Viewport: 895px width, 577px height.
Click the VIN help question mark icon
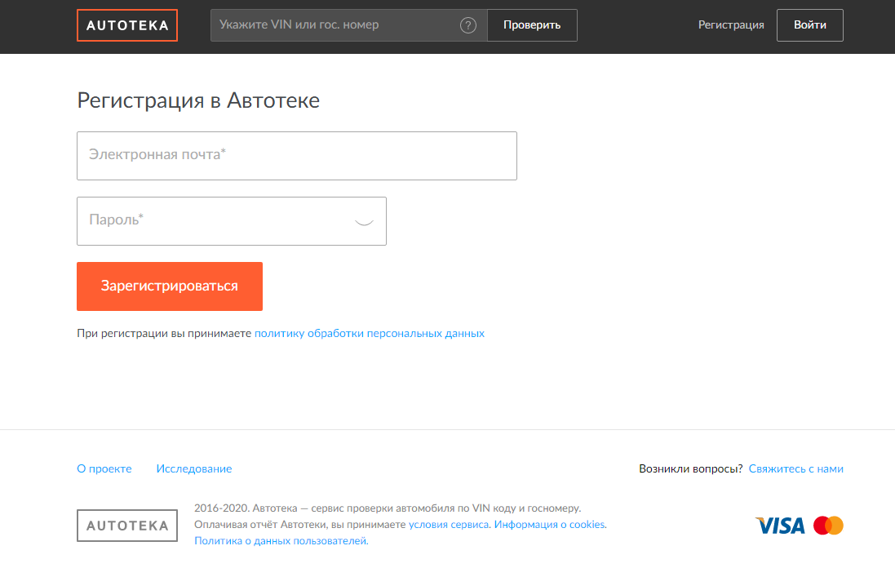click(468, 25)
